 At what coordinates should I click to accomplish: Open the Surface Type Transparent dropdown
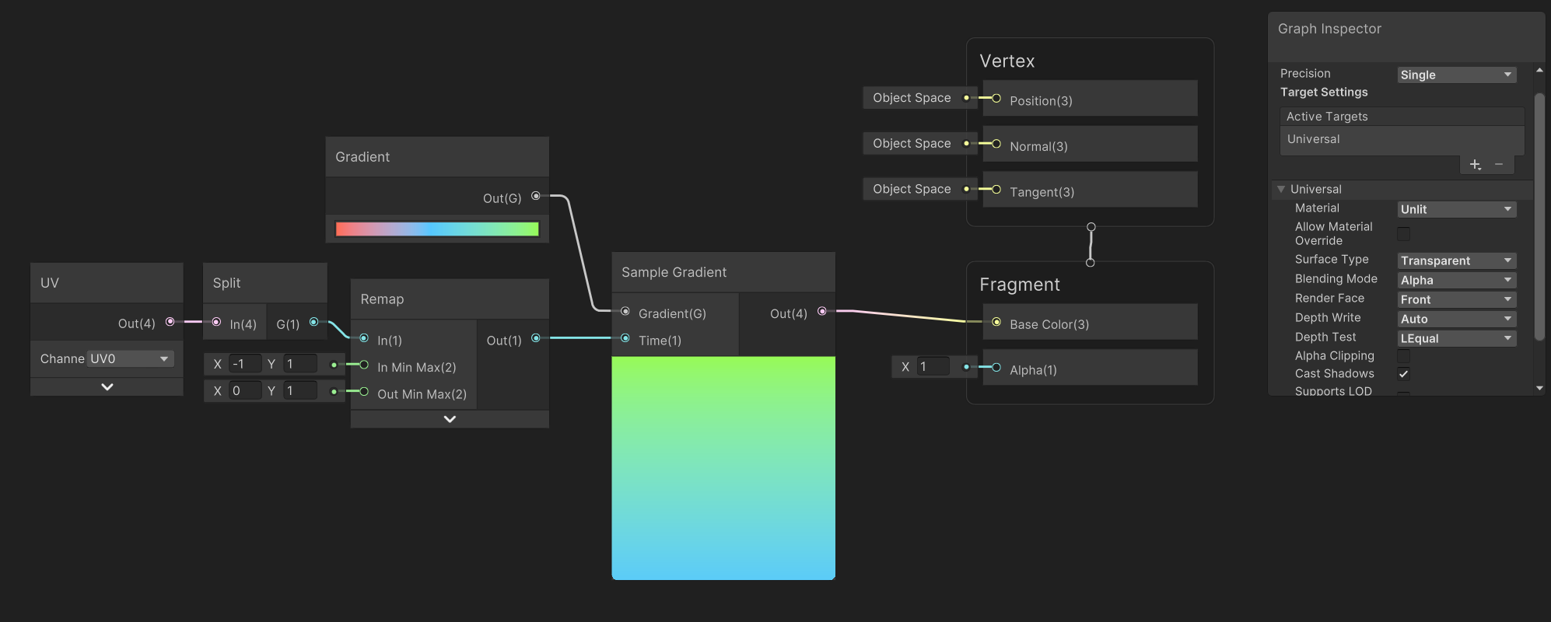pyautogui.click(x=1456, y=260)
